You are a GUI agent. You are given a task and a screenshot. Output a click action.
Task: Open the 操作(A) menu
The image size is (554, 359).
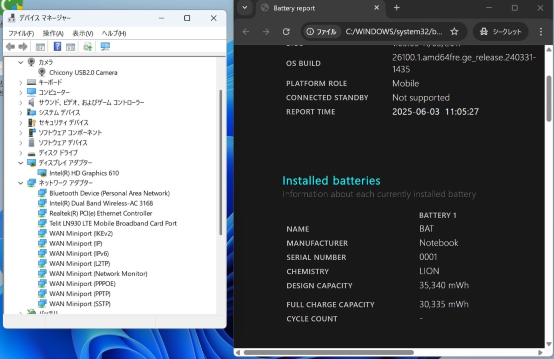click(x=53, y=33)
